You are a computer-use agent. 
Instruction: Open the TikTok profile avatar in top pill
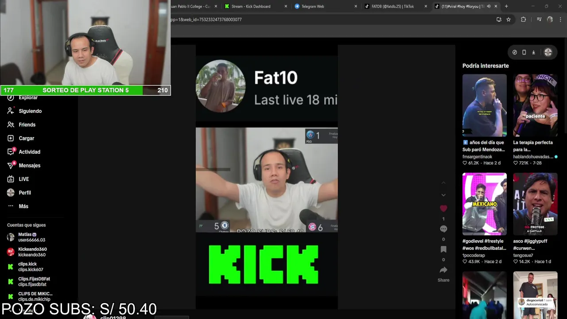pos(548,52)
